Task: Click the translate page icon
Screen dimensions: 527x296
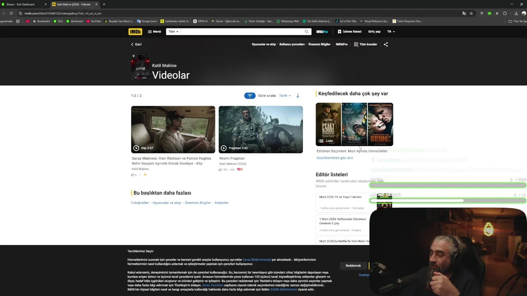Action: (x=464, y=13)
